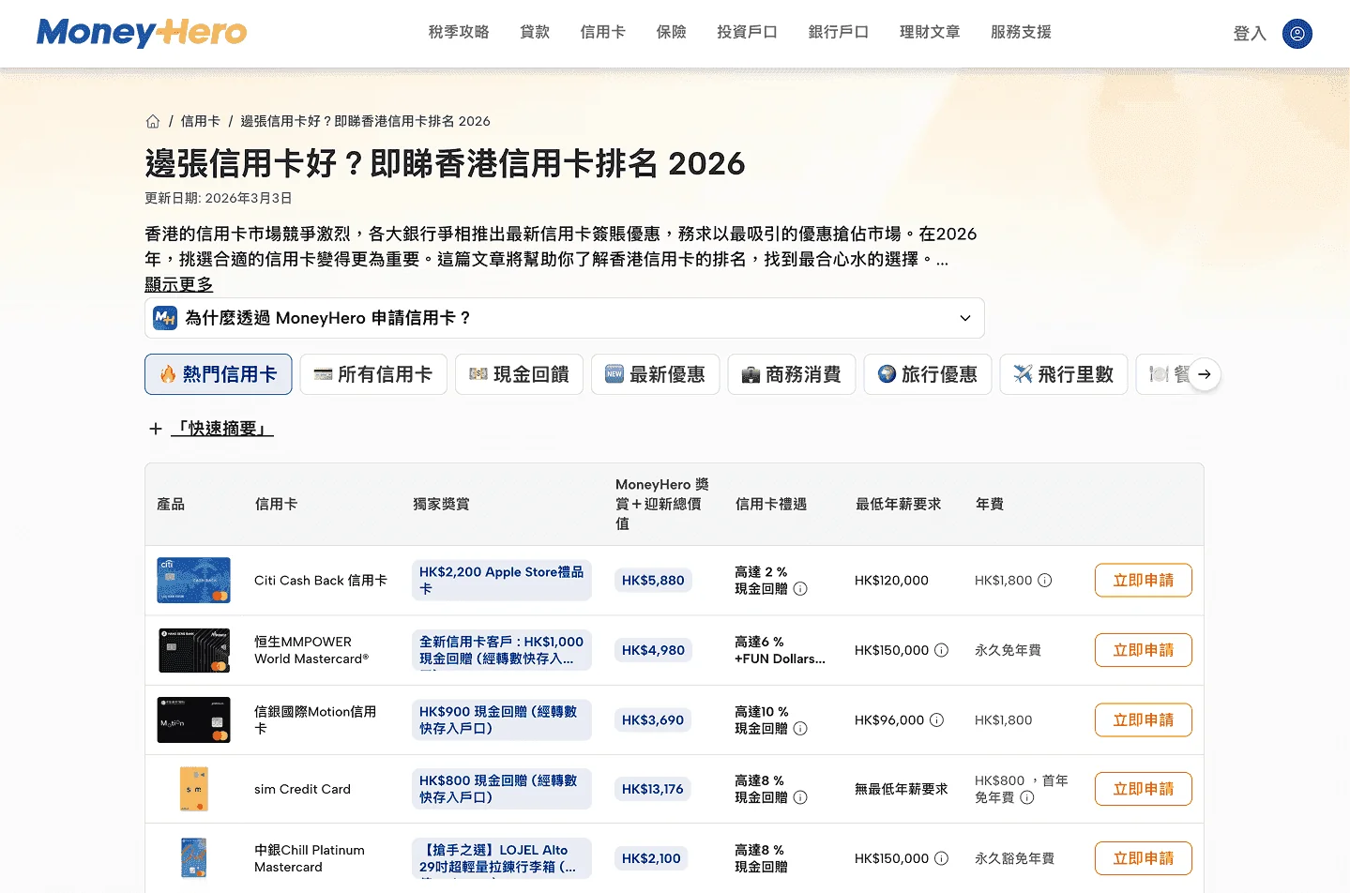
Task: Click the HK$3,690 total reward value
Action: 653,720
